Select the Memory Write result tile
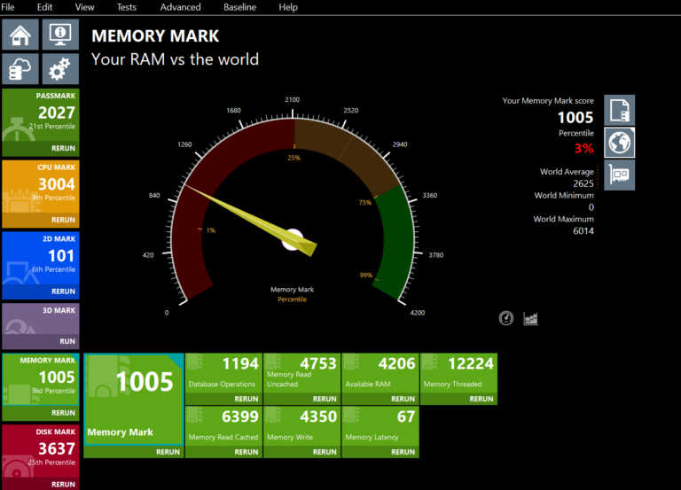Viewport: 681px width, 490px height. tap(301, 425)
